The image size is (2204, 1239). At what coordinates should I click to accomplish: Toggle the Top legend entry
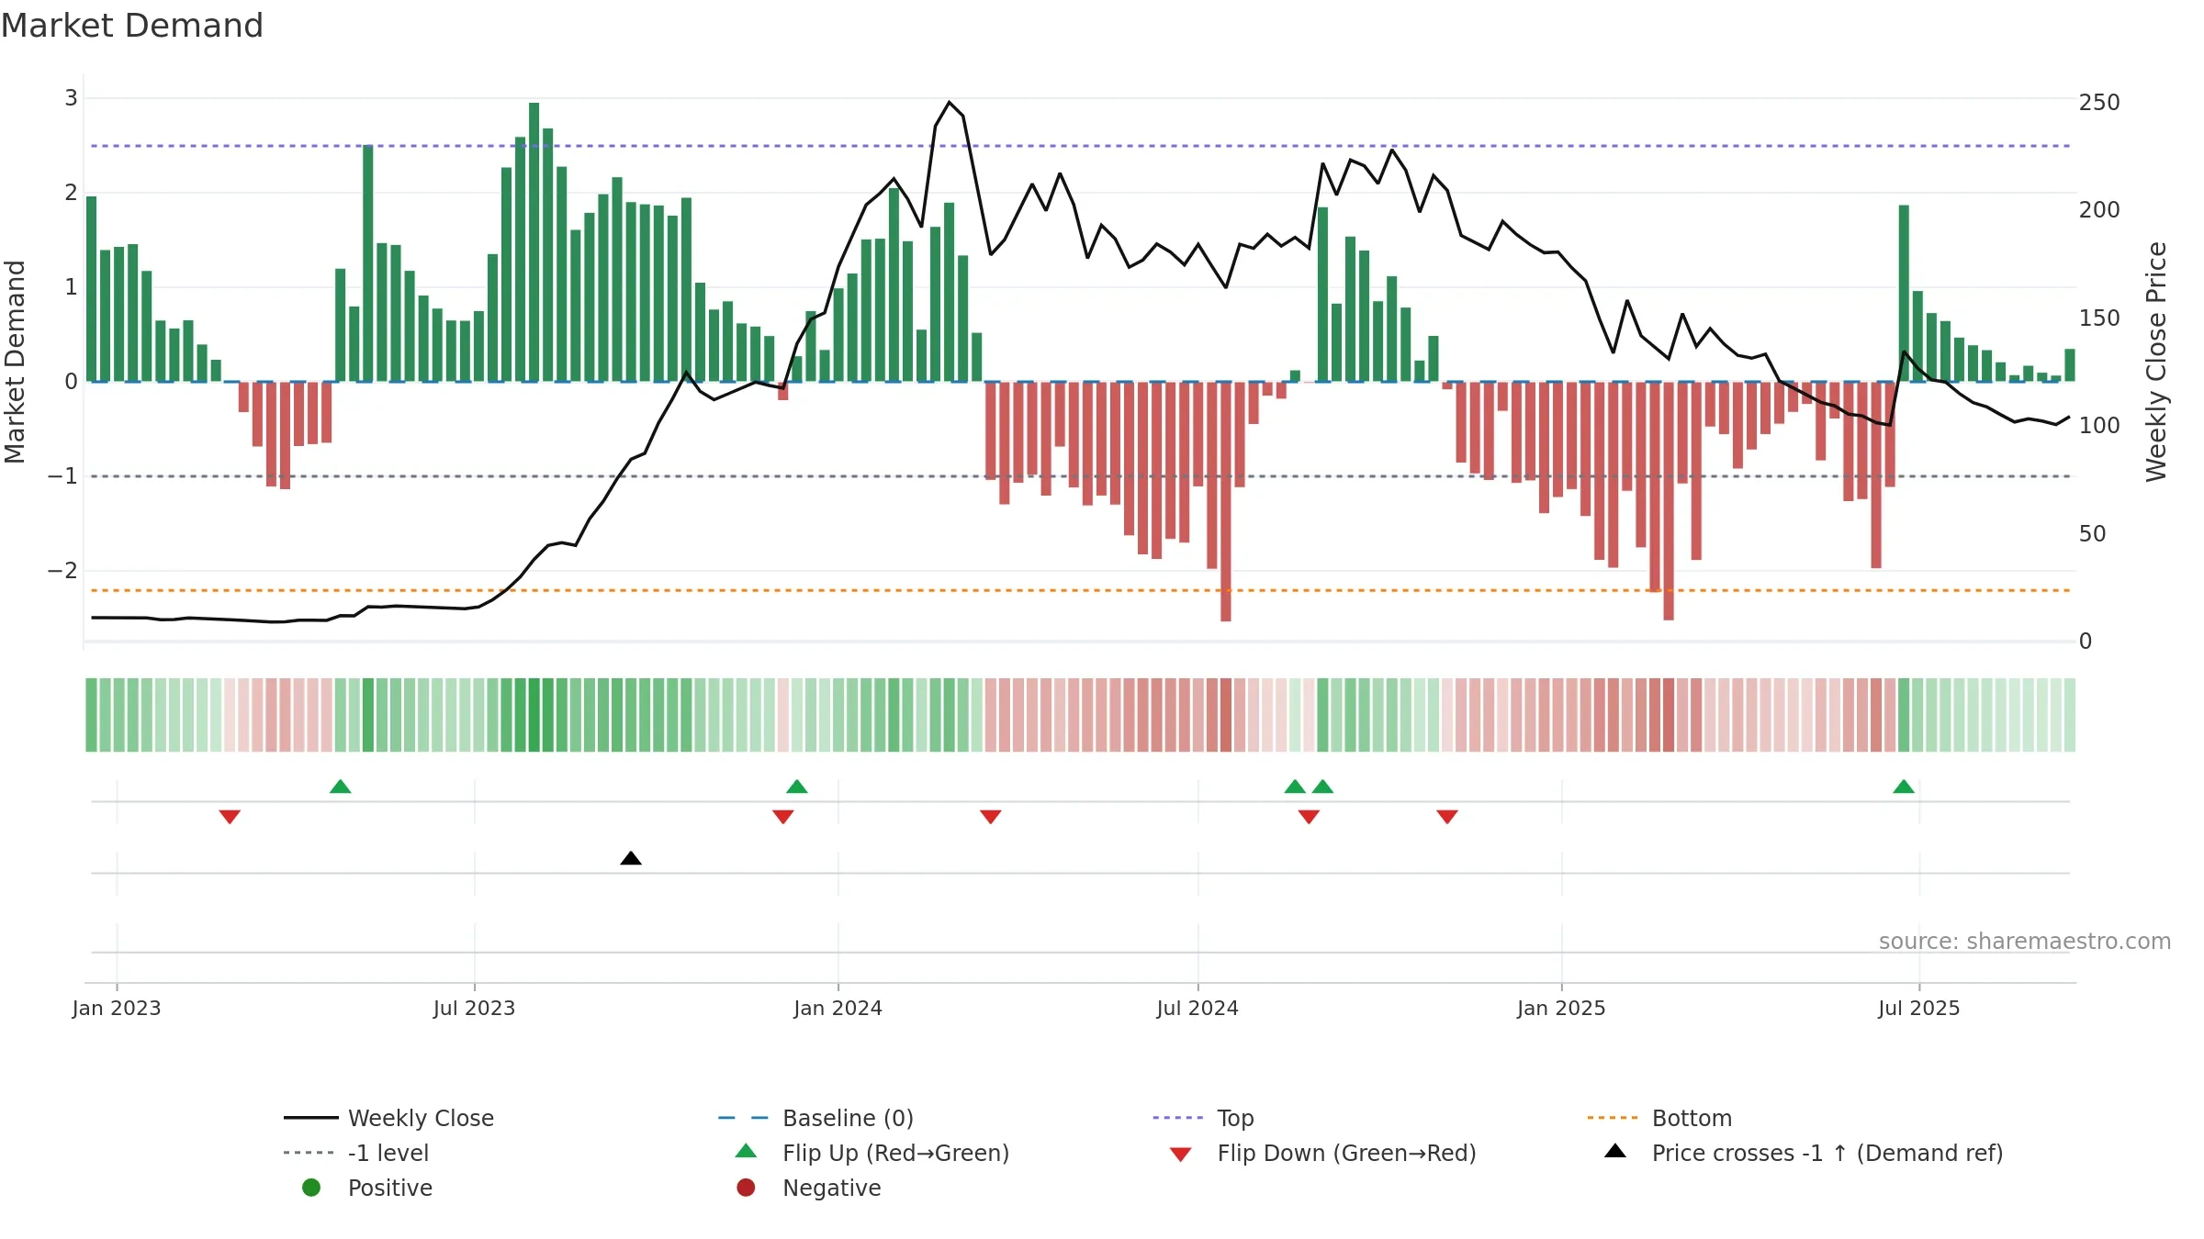point(1203,1118)
